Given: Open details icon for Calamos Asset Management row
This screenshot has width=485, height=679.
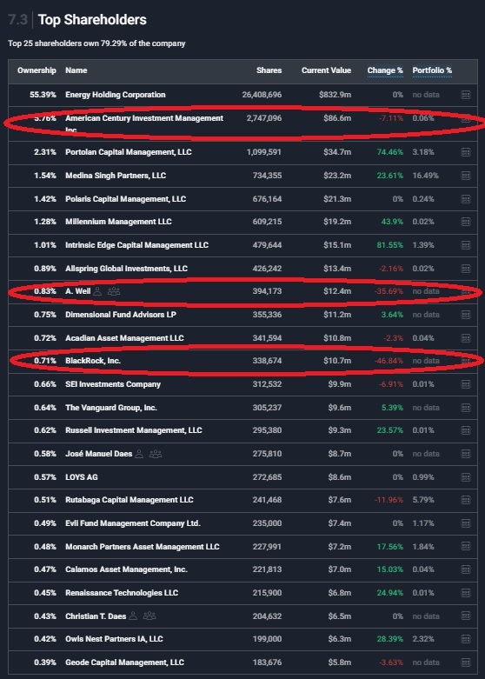Looking at the screenshot, I should pyautogui.click(x=466, y=569).
